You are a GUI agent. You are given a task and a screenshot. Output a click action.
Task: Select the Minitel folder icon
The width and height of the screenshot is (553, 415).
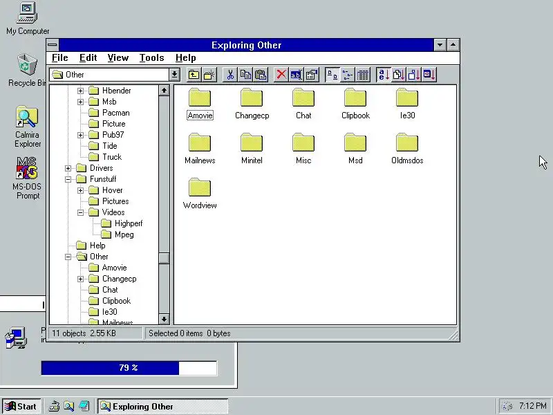coord(252,142)
